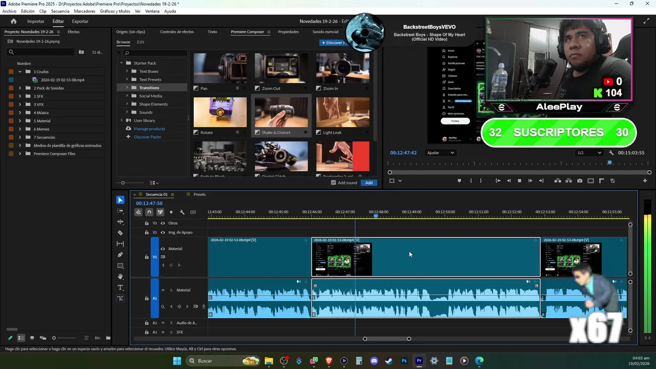Mark In point in Program monitor
This screenshot has height=369, width=656.
click(470, 180)
